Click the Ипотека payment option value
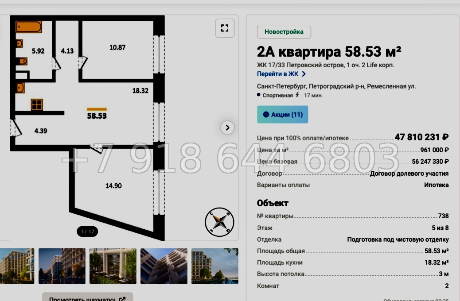This screenshot has width=460, height=301. (x=436, y=185)
